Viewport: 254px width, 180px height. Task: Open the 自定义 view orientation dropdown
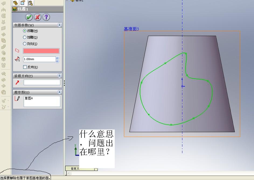[x=96, y=169]
